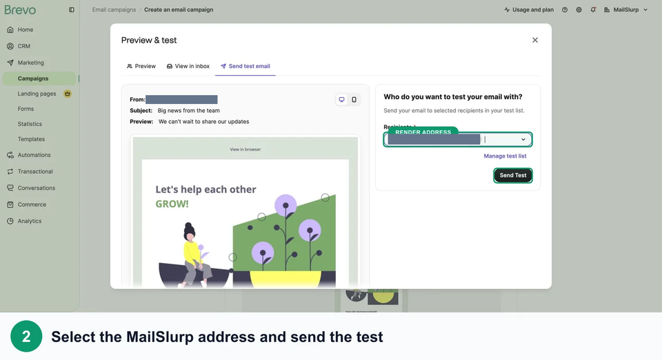Image resolution: width=662 pixels, height=360 pixels.
Task: Click the Automations icon
Action: click(x=10, y=155)
